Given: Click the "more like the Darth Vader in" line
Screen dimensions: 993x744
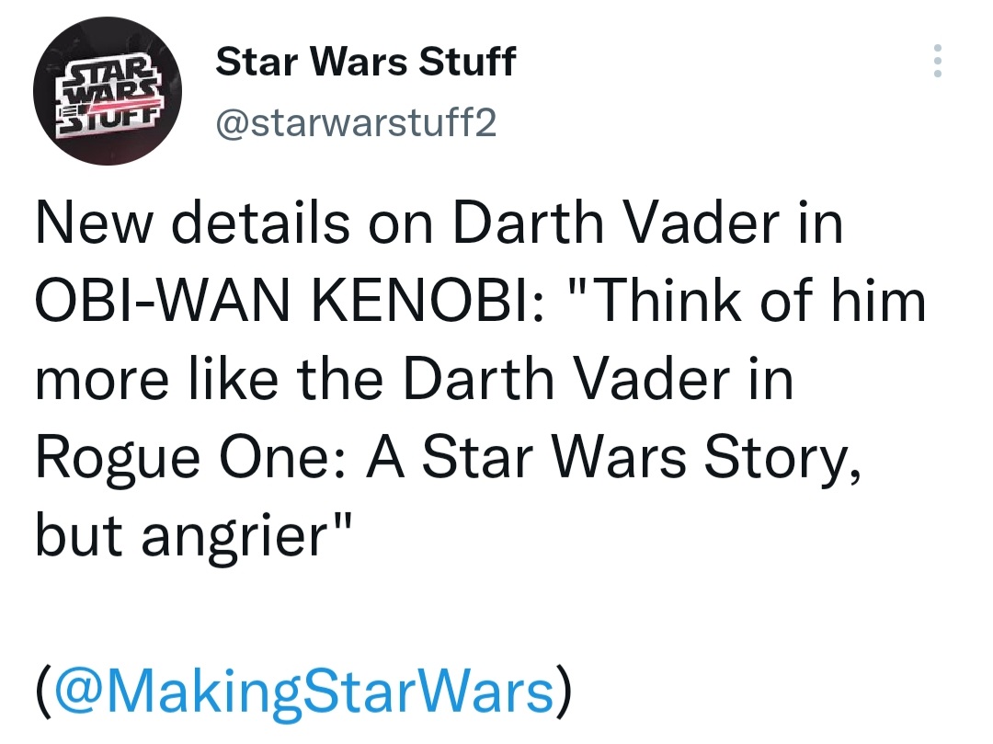Looking at the screenshot, I should coord(414,379).
